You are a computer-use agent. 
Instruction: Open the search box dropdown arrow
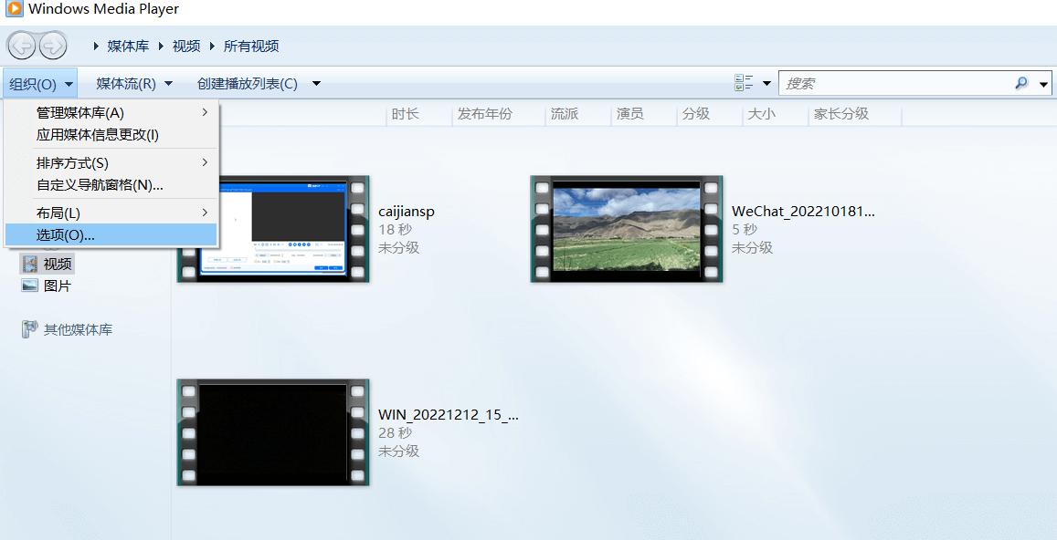[x=1044, y=82]
